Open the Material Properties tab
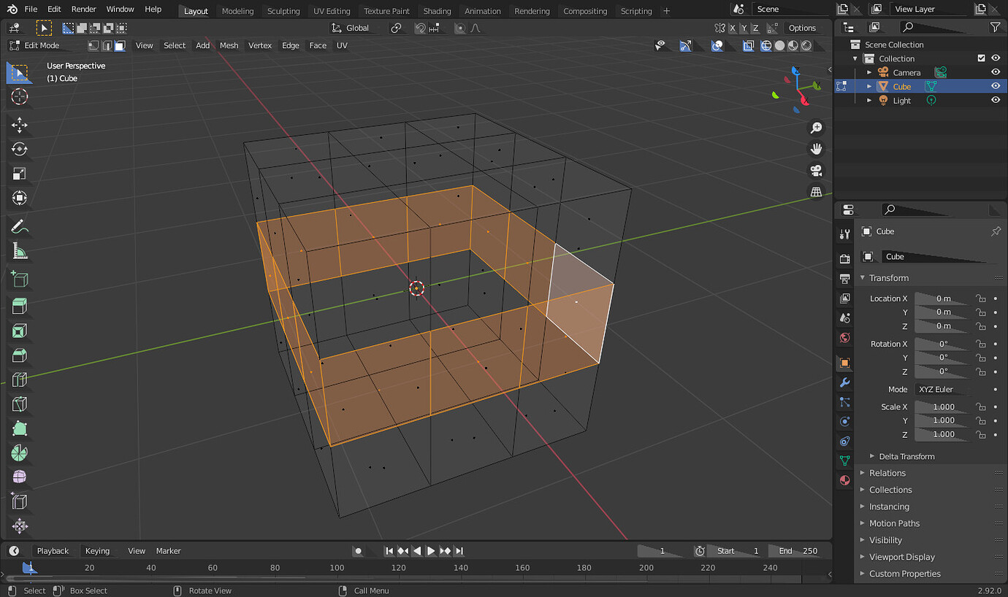The width and height of the screenshot is (1008, 597). 844,480
